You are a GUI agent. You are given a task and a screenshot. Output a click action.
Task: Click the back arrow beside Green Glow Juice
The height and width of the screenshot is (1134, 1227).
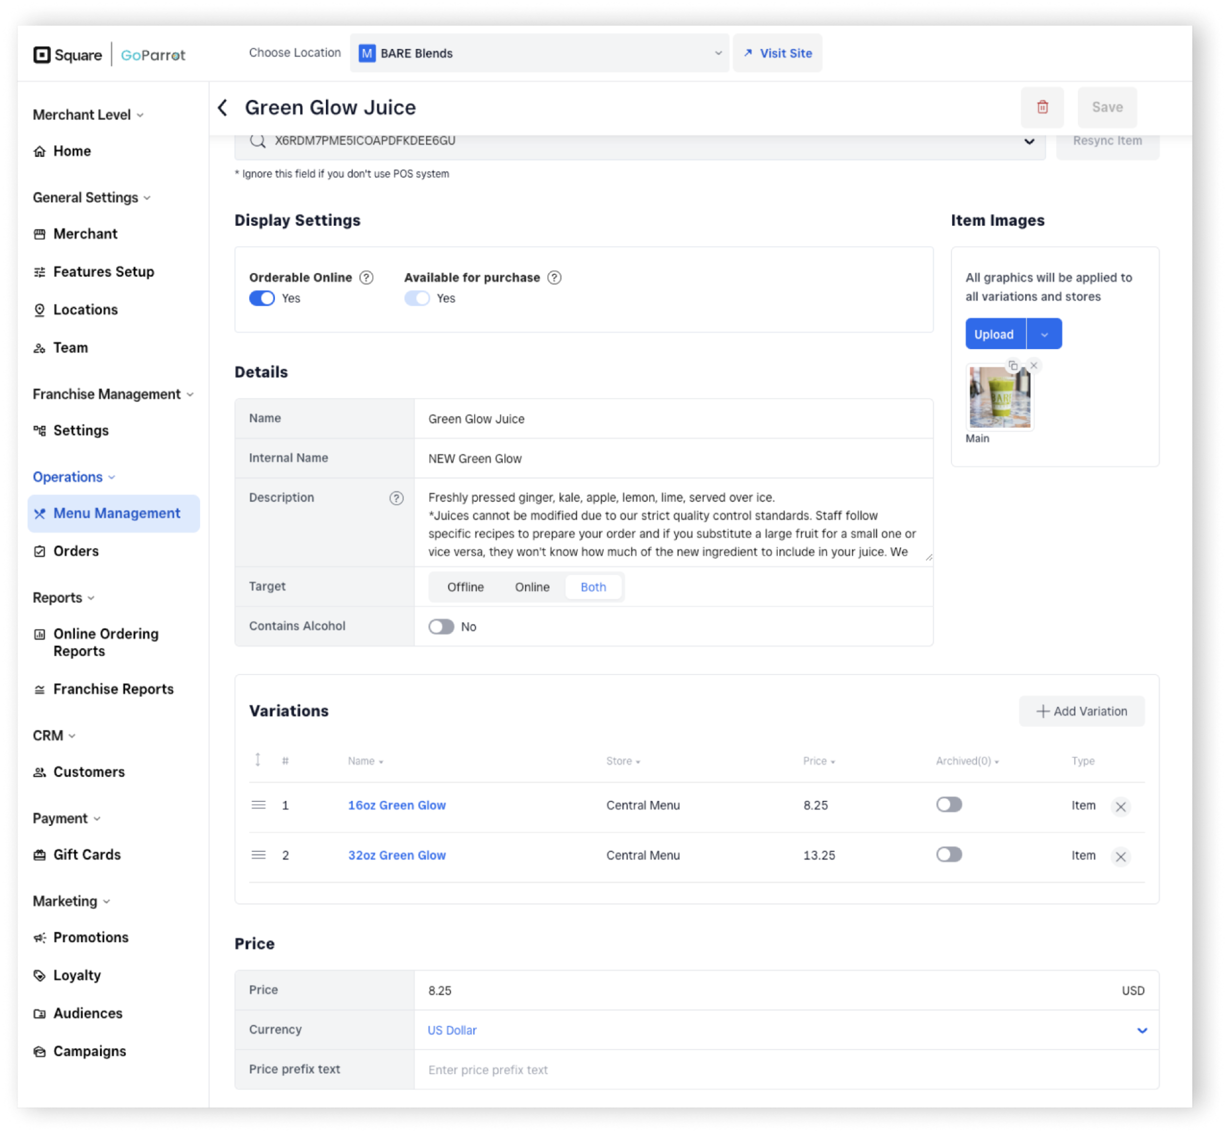pyautogui.click(x=222, y=107)
